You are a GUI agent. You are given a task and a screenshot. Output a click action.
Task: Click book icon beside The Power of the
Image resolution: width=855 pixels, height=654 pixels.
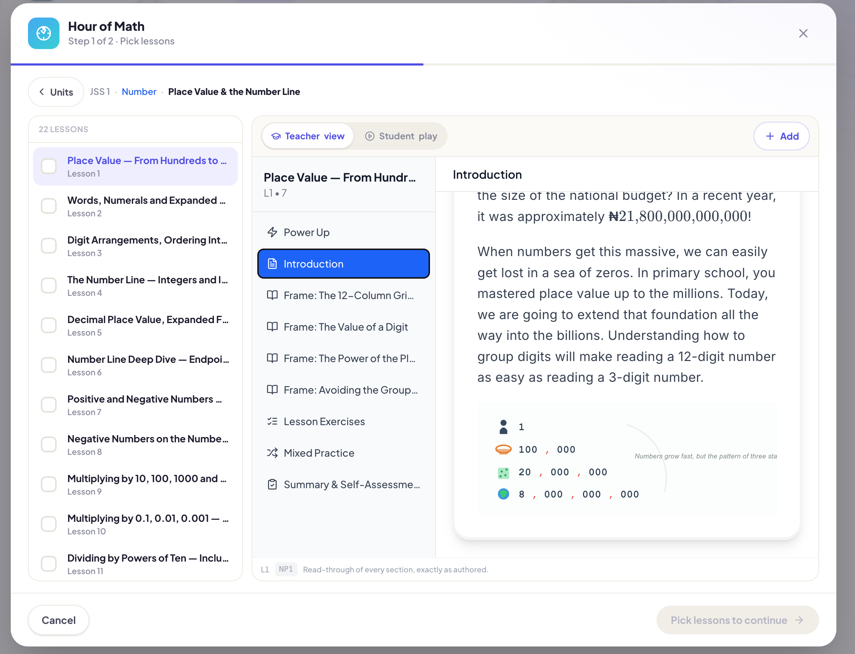[272, 358]
